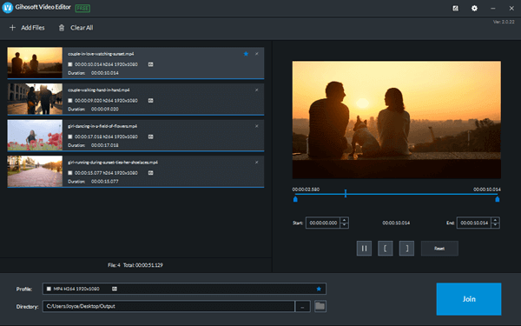Remove couple-in-love-watching-sunset.mp4 with its X

pyautogui.click(x=256, y=54)
